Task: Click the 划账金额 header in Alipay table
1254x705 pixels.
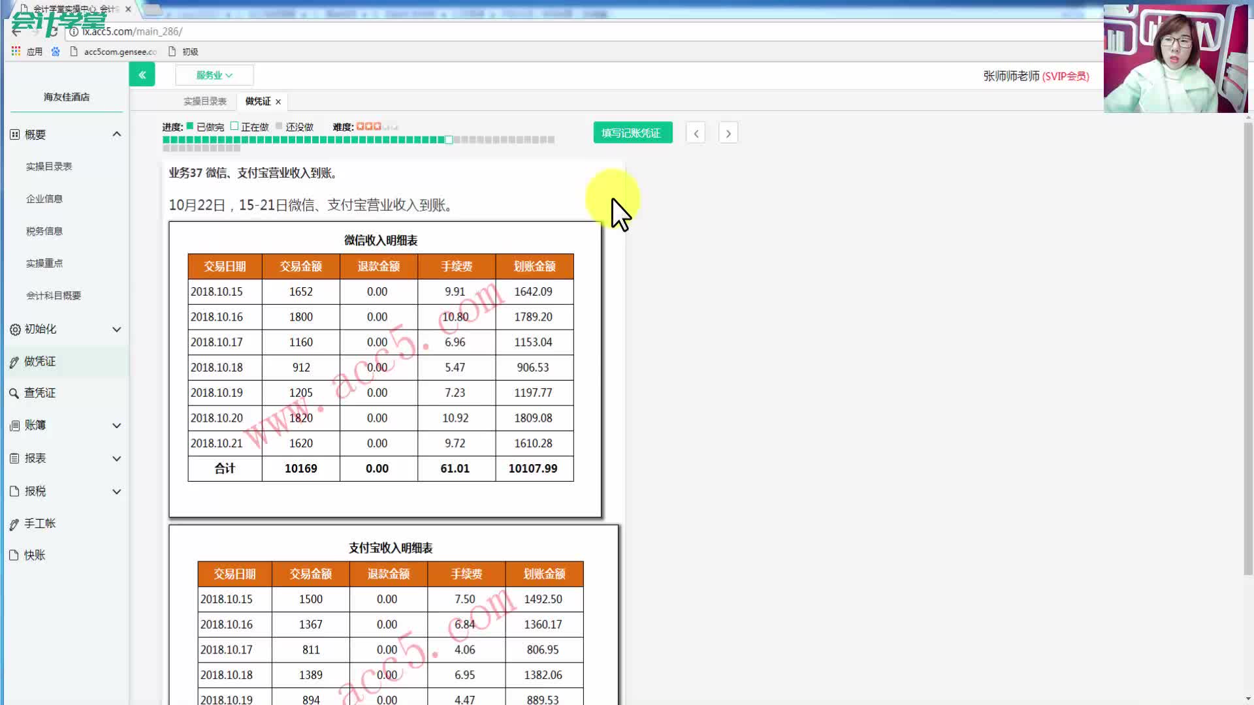Action: click(x=544, y=574)
